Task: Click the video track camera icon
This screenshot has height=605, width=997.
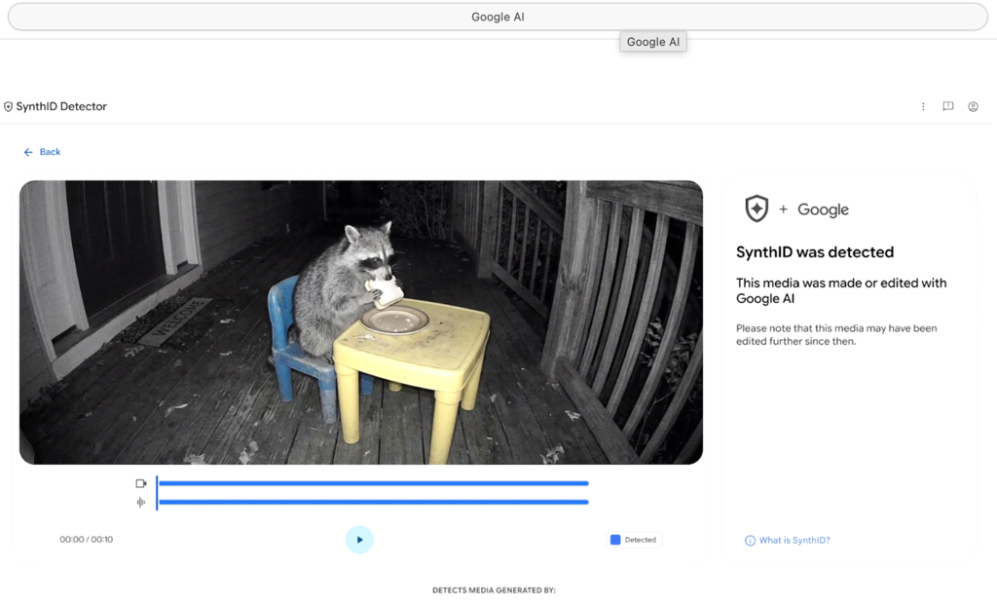Action: point(141,483)
